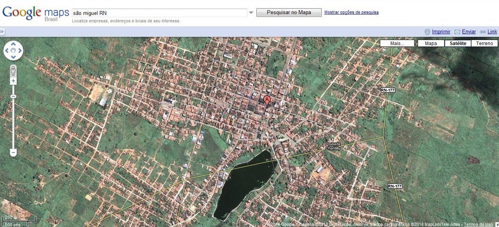Open Mostrar opções de pesquisa link
Viewport: 499px width, 227px height.
pos(352,12)
